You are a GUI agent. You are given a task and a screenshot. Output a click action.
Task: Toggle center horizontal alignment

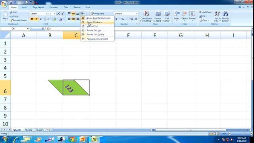pyautogui.click(x=73, y=19)
